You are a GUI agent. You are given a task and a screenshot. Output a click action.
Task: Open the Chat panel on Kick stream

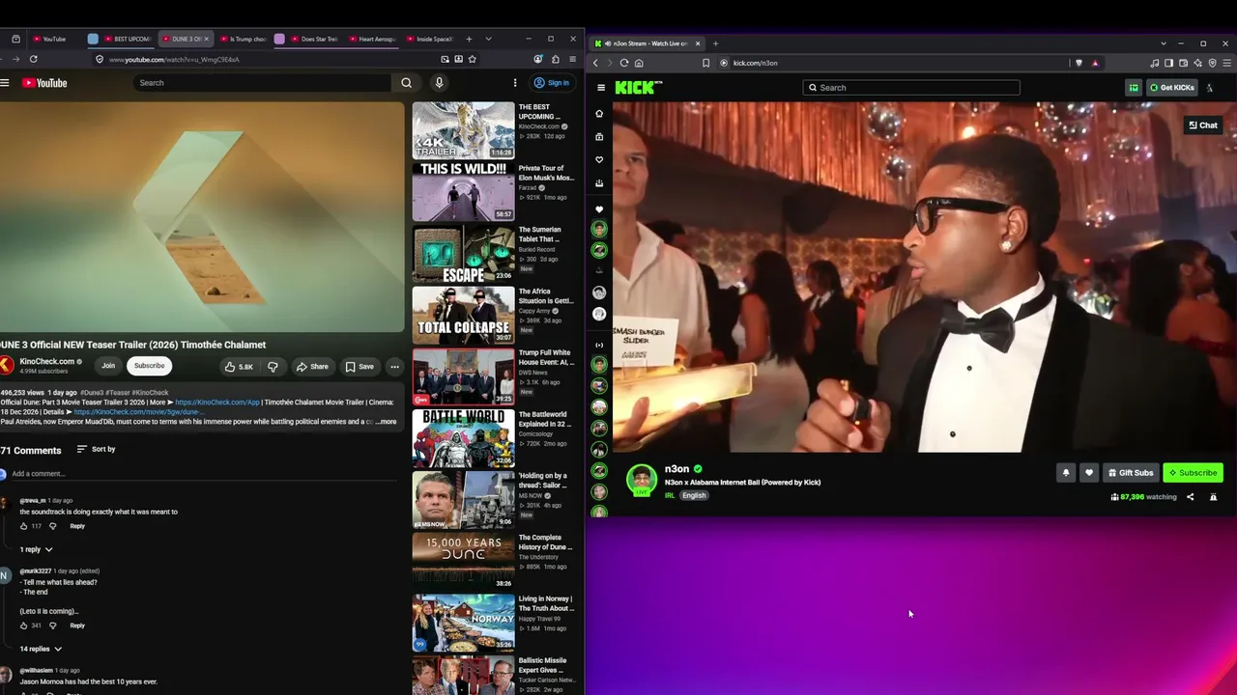click(x=1203, y=125)
